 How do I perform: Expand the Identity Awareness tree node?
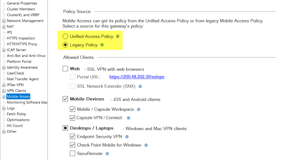coord(4,68)
